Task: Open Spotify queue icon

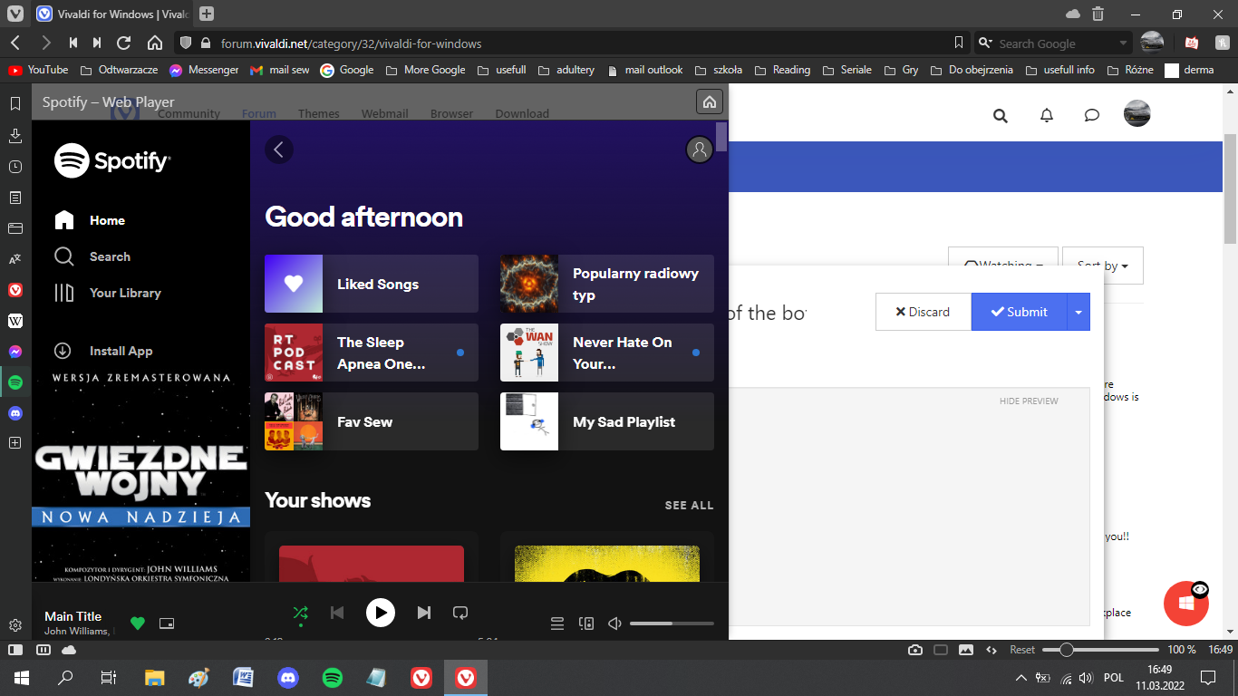Action: [557, 623]
